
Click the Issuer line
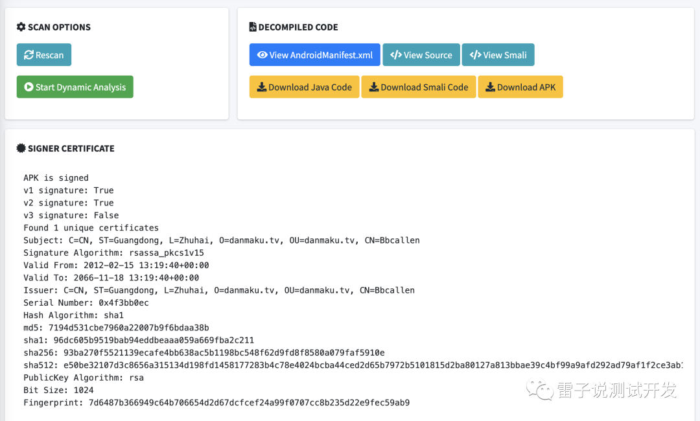pos(219,290)
